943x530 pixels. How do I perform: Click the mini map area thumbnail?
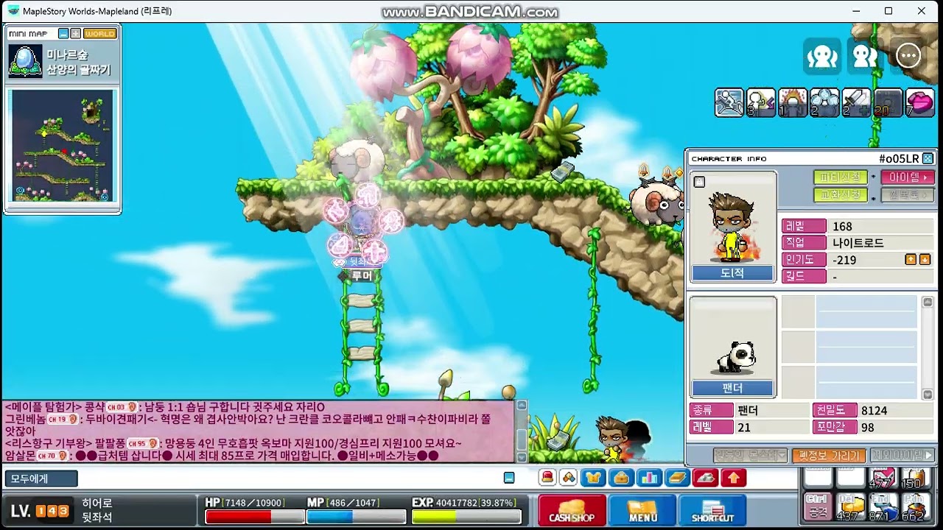click(63, 145)
